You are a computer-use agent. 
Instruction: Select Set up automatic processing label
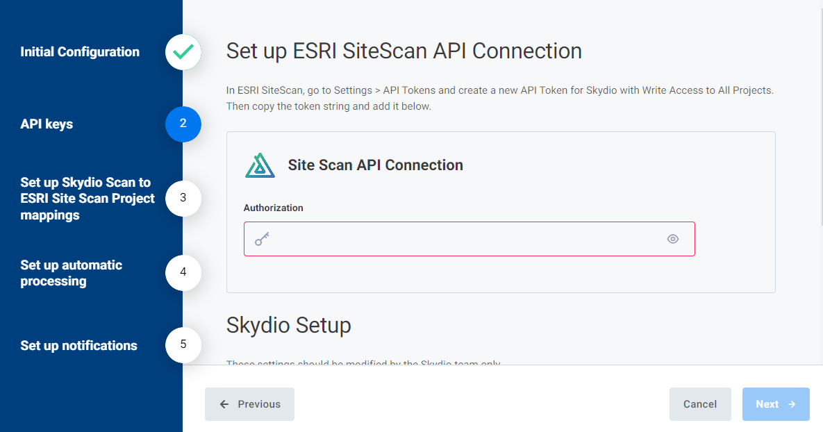tap(72, 273)
